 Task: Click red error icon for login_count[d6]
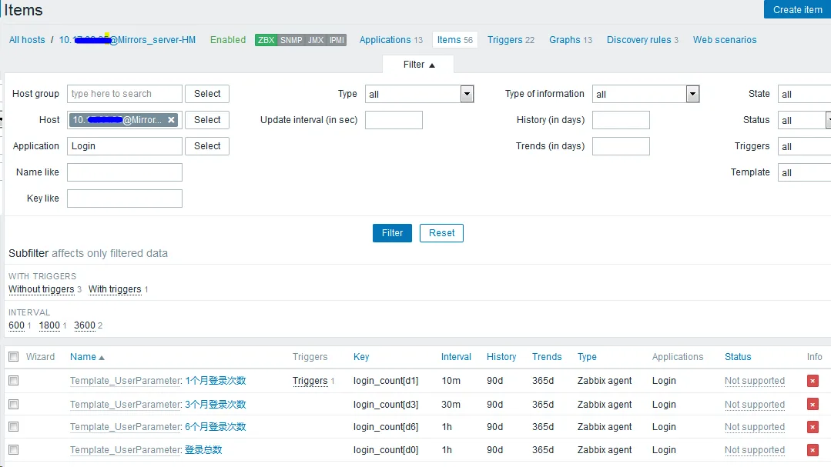tap(813, 427)
